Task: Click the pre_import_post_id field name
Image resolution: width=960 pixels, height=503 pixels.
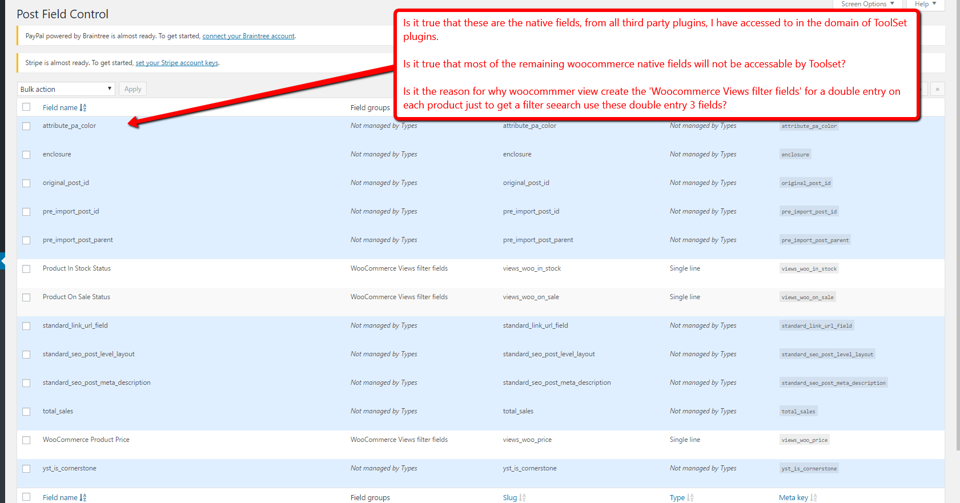Action: pos(71,211)
